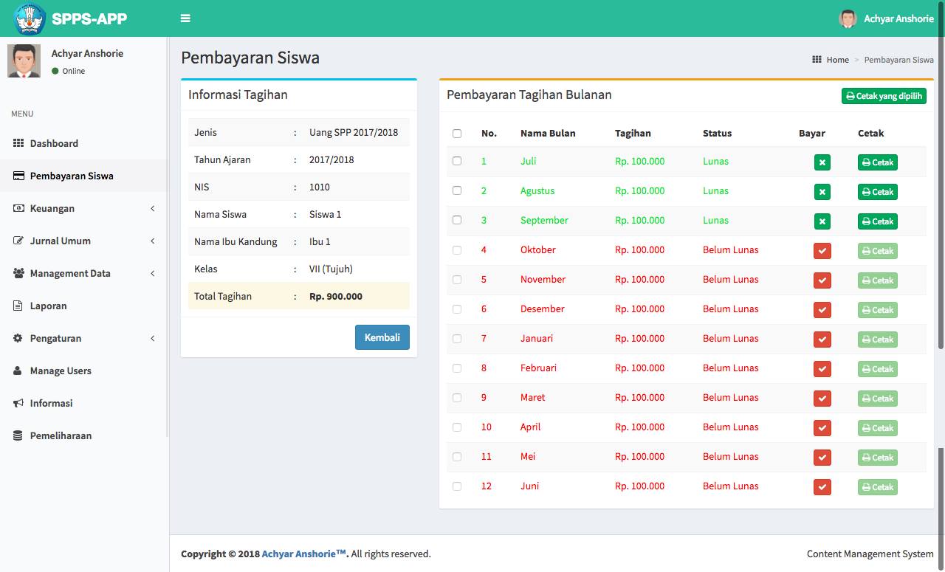Cancel Juli payment using the green X icon
Screen dimensions: 945x572
coord(822,162)
